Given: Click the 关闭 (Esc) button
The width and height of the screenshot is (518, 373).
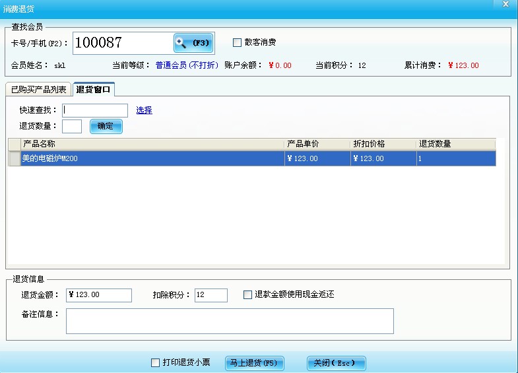Looking at the screenshot, I should click(336, 363).
